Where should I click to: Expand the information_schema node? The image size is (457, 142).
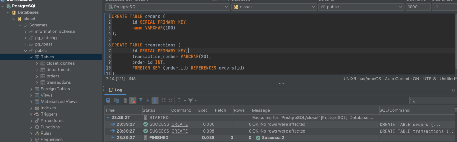tap(25, 31)
